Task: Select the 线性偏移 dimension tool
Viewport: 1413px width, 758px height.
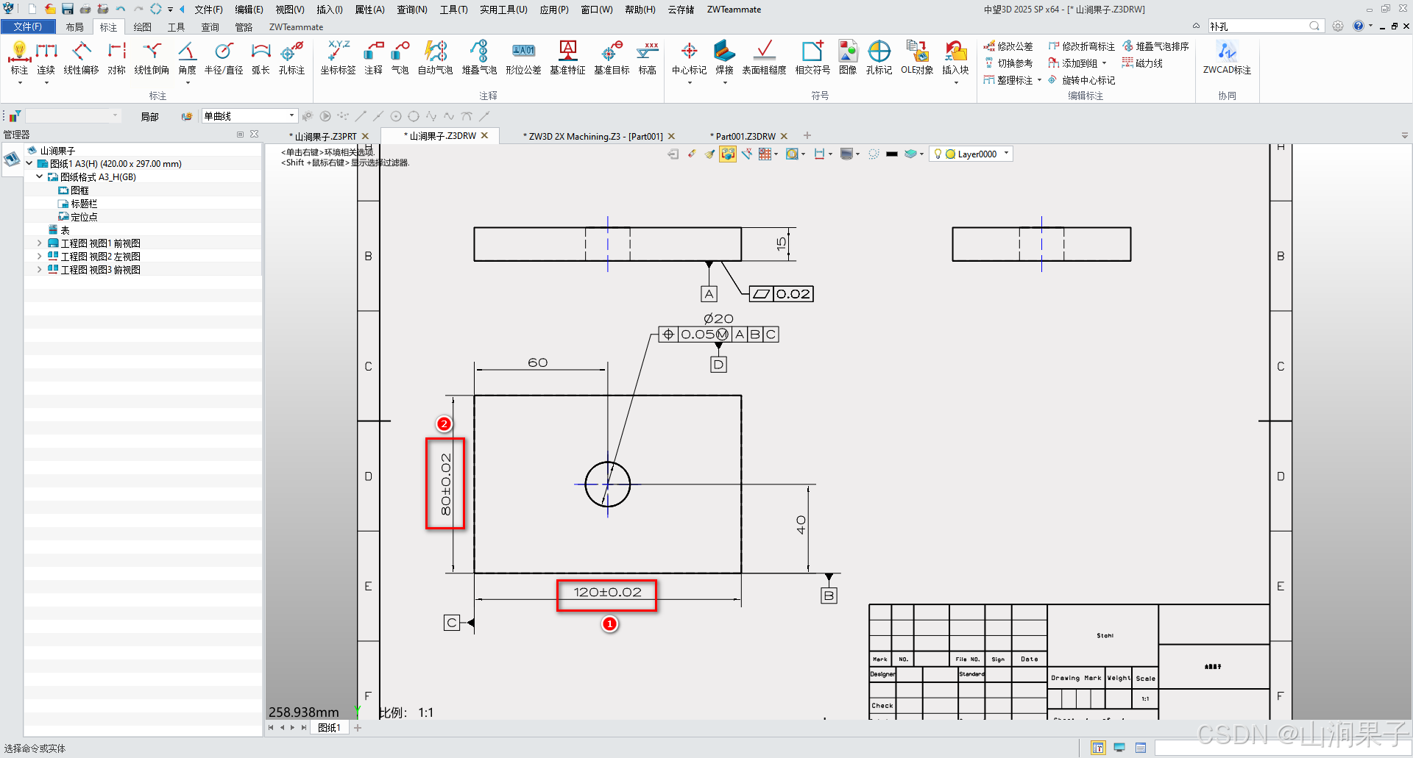Action: coord(81,58)
